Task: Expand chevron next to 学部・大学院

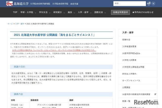Action: [35, 13]
